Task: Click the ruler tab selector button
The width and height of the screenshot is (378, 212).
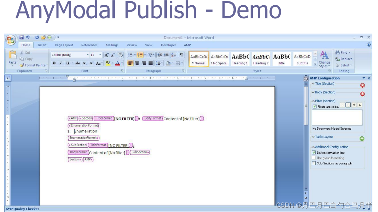Action: click(8, 78)
